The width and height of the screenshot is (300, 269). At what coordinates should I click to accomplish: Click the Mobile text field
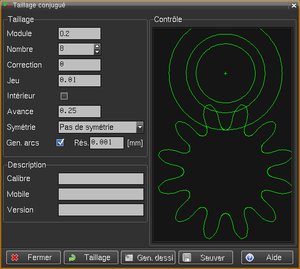[x=101, y=194]
